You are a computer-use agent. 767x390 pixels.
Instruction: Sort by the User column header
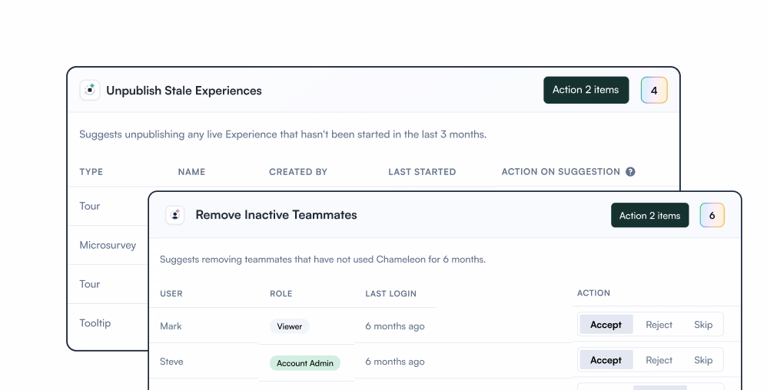pyautogui.click(x=171, y=293)
